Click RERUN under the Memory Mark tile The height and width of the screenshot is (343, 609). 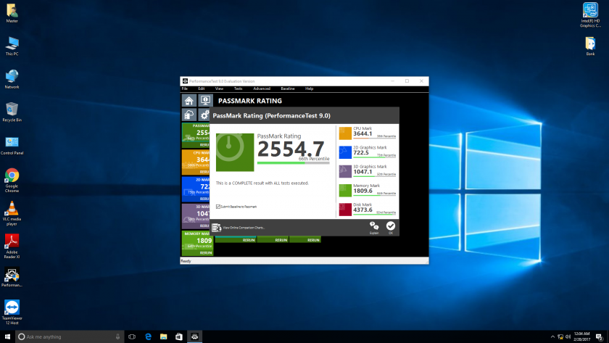point(205,254)
